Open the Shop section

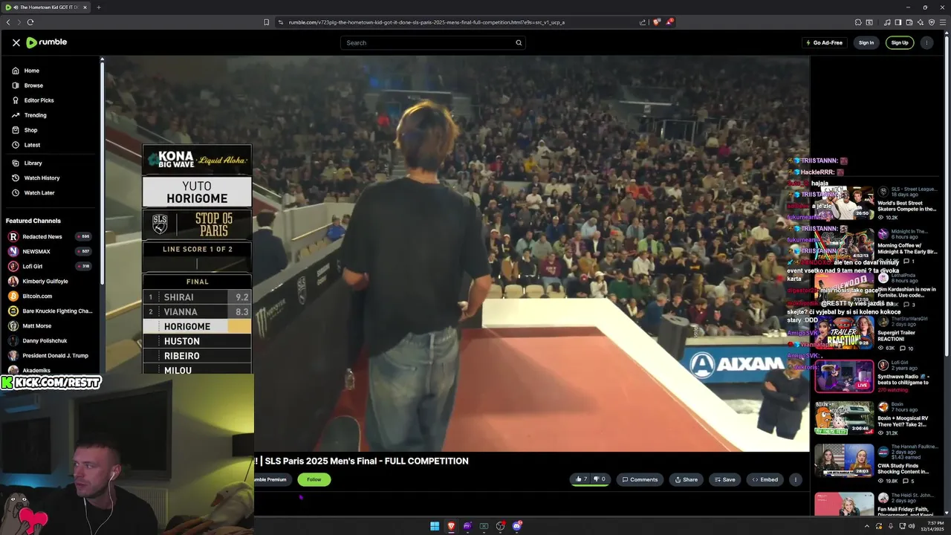tap(30, 130)
